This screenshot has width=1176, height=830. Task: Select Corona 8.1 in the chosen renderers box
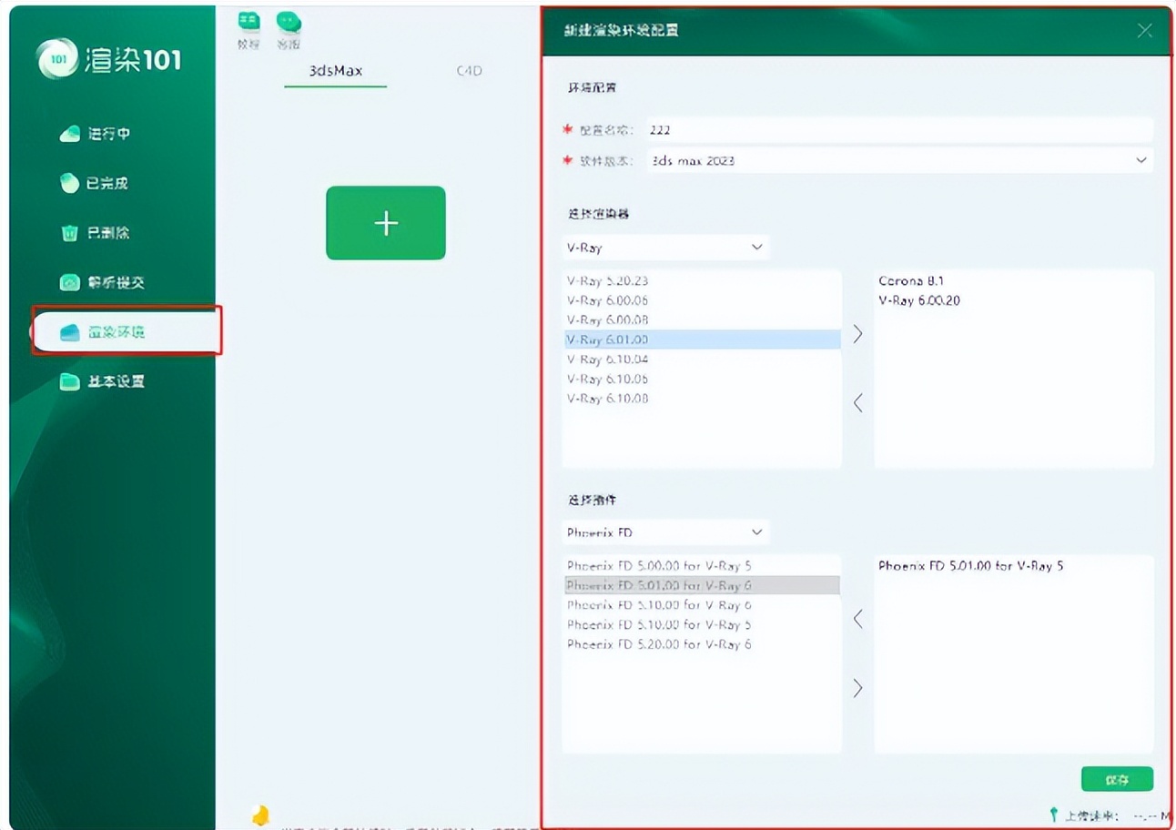point(911,281)
